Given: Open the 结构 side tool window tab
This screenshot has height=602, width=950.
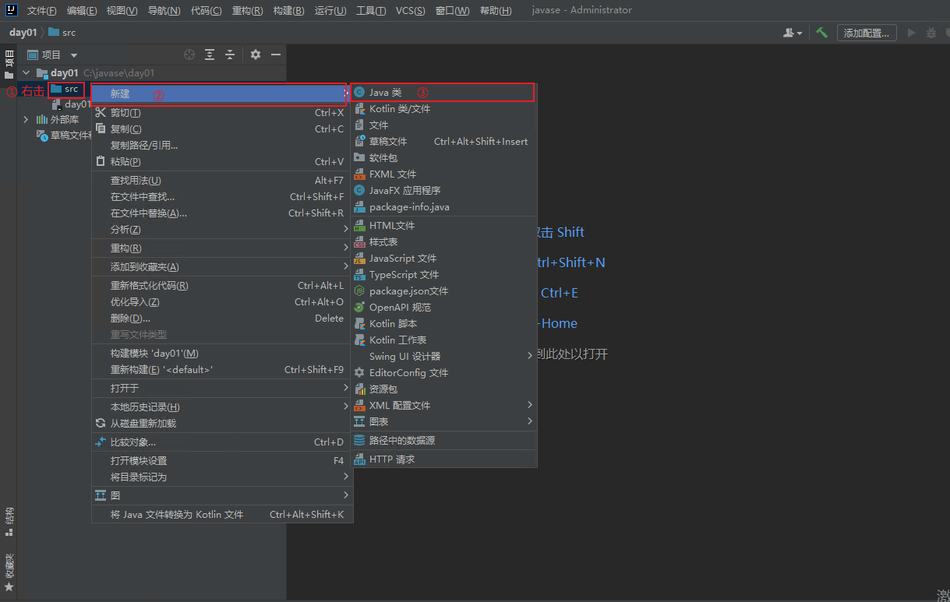Looking at the screenshot, I should (x=9, y=522).
